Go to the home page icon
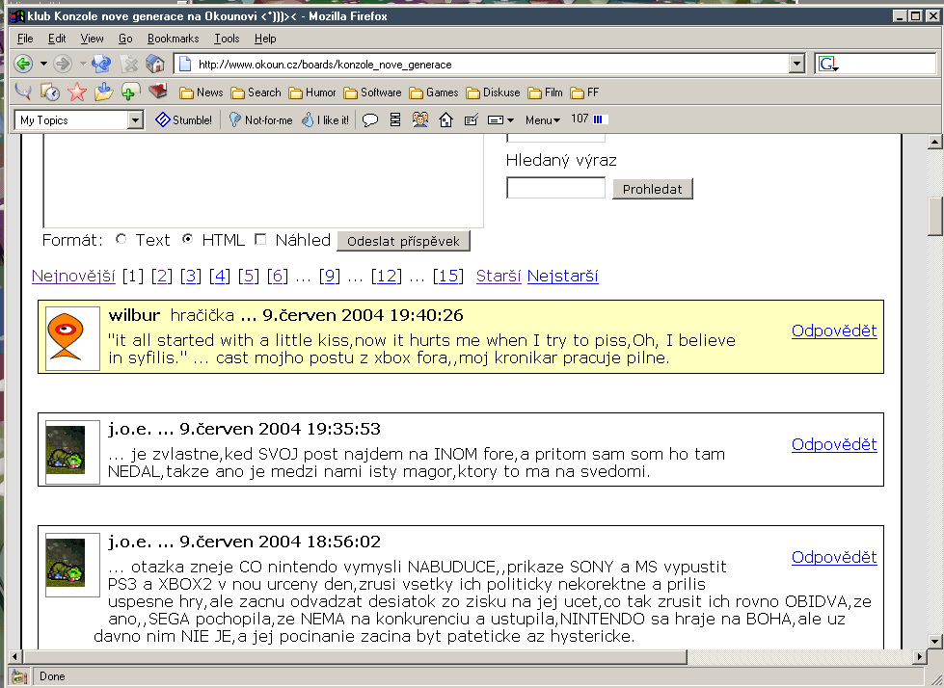The image size is (944, 688). (155, 64)
